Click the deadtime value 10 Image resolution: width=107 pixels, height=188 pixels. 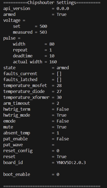[x=52, y=56]
